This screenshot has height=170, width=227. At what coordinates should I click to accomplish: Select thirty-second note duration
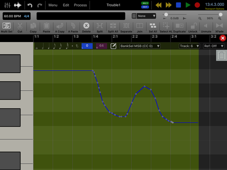coord(67,46)
